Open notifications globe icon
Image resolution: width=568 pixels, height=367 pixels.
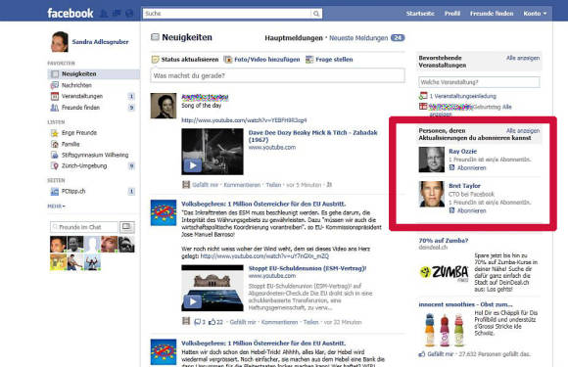(129, 14)
